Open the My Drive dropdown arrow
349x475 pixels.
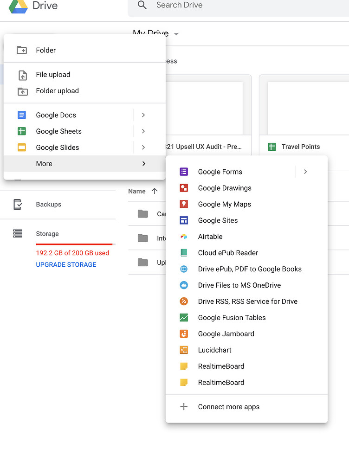coord(176,34)
